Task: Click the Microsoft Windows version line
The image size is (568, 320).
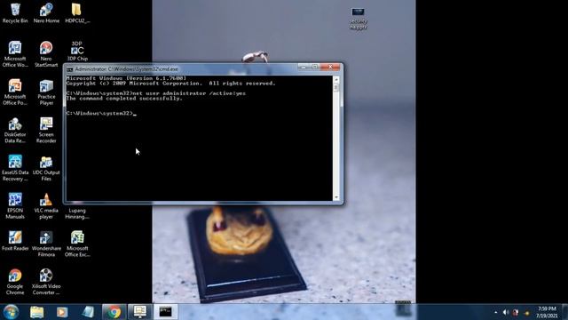Action: point(126,78)
